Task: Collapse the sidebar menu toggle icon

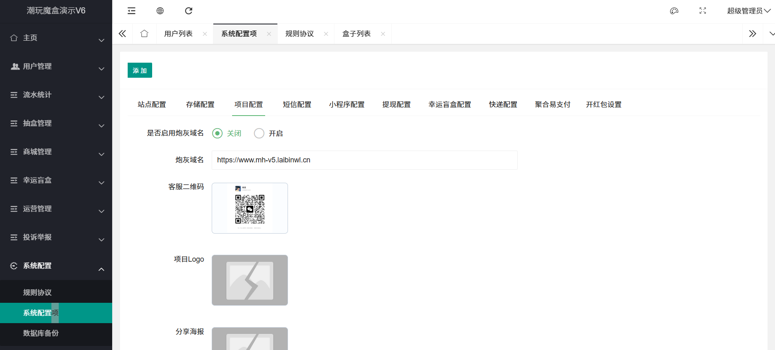Action: 131,11
